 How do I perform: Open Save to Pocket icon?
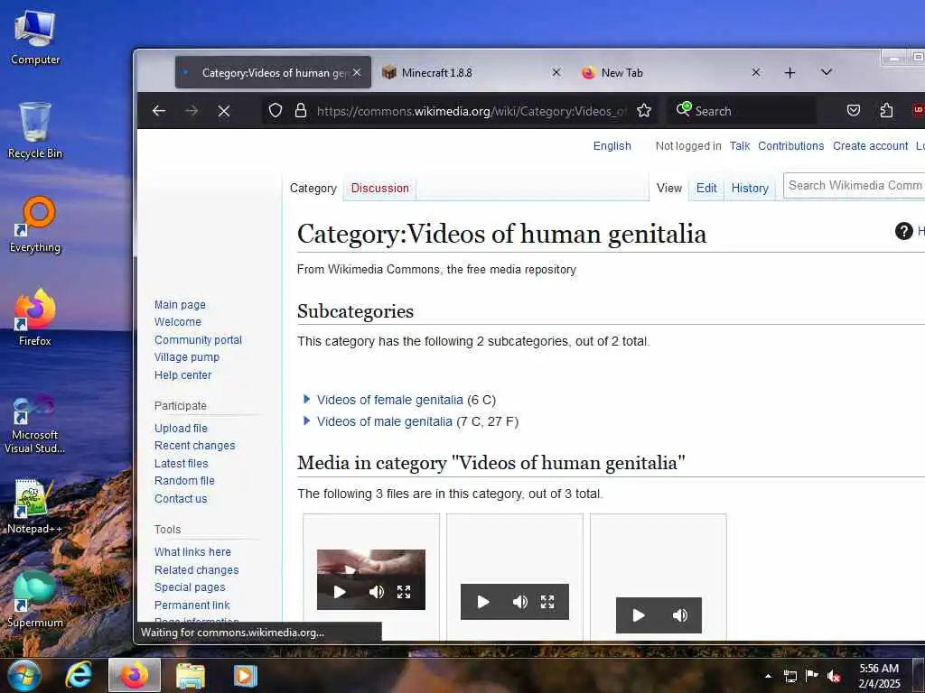(x=854, y=111)
